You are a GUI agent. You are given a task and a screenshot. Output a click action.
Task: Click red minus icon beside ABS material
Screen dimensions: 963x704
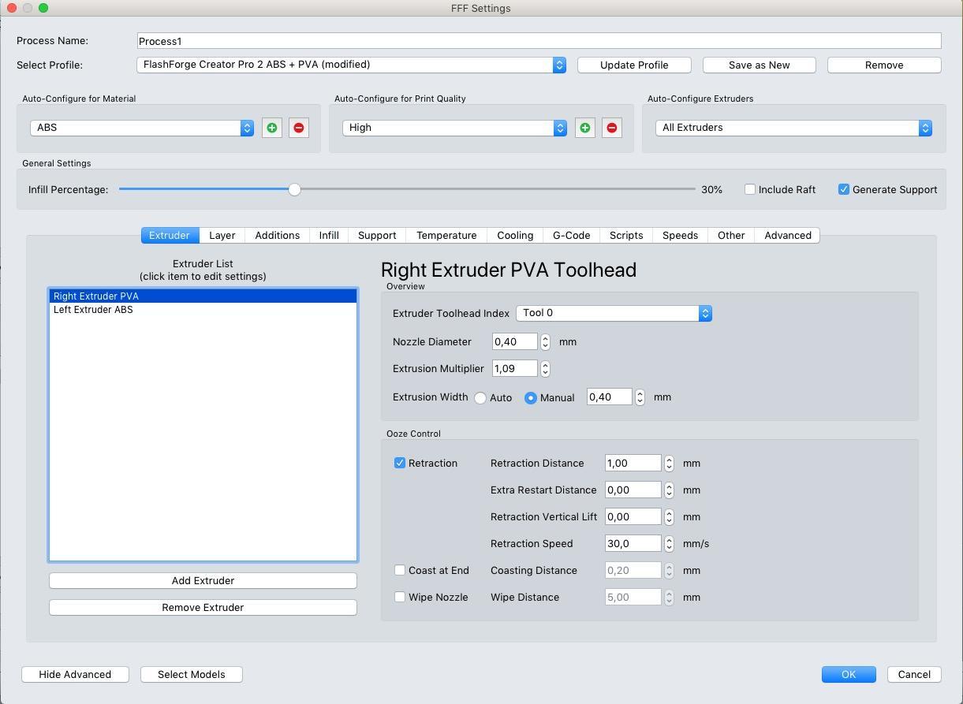coord(299,128)
